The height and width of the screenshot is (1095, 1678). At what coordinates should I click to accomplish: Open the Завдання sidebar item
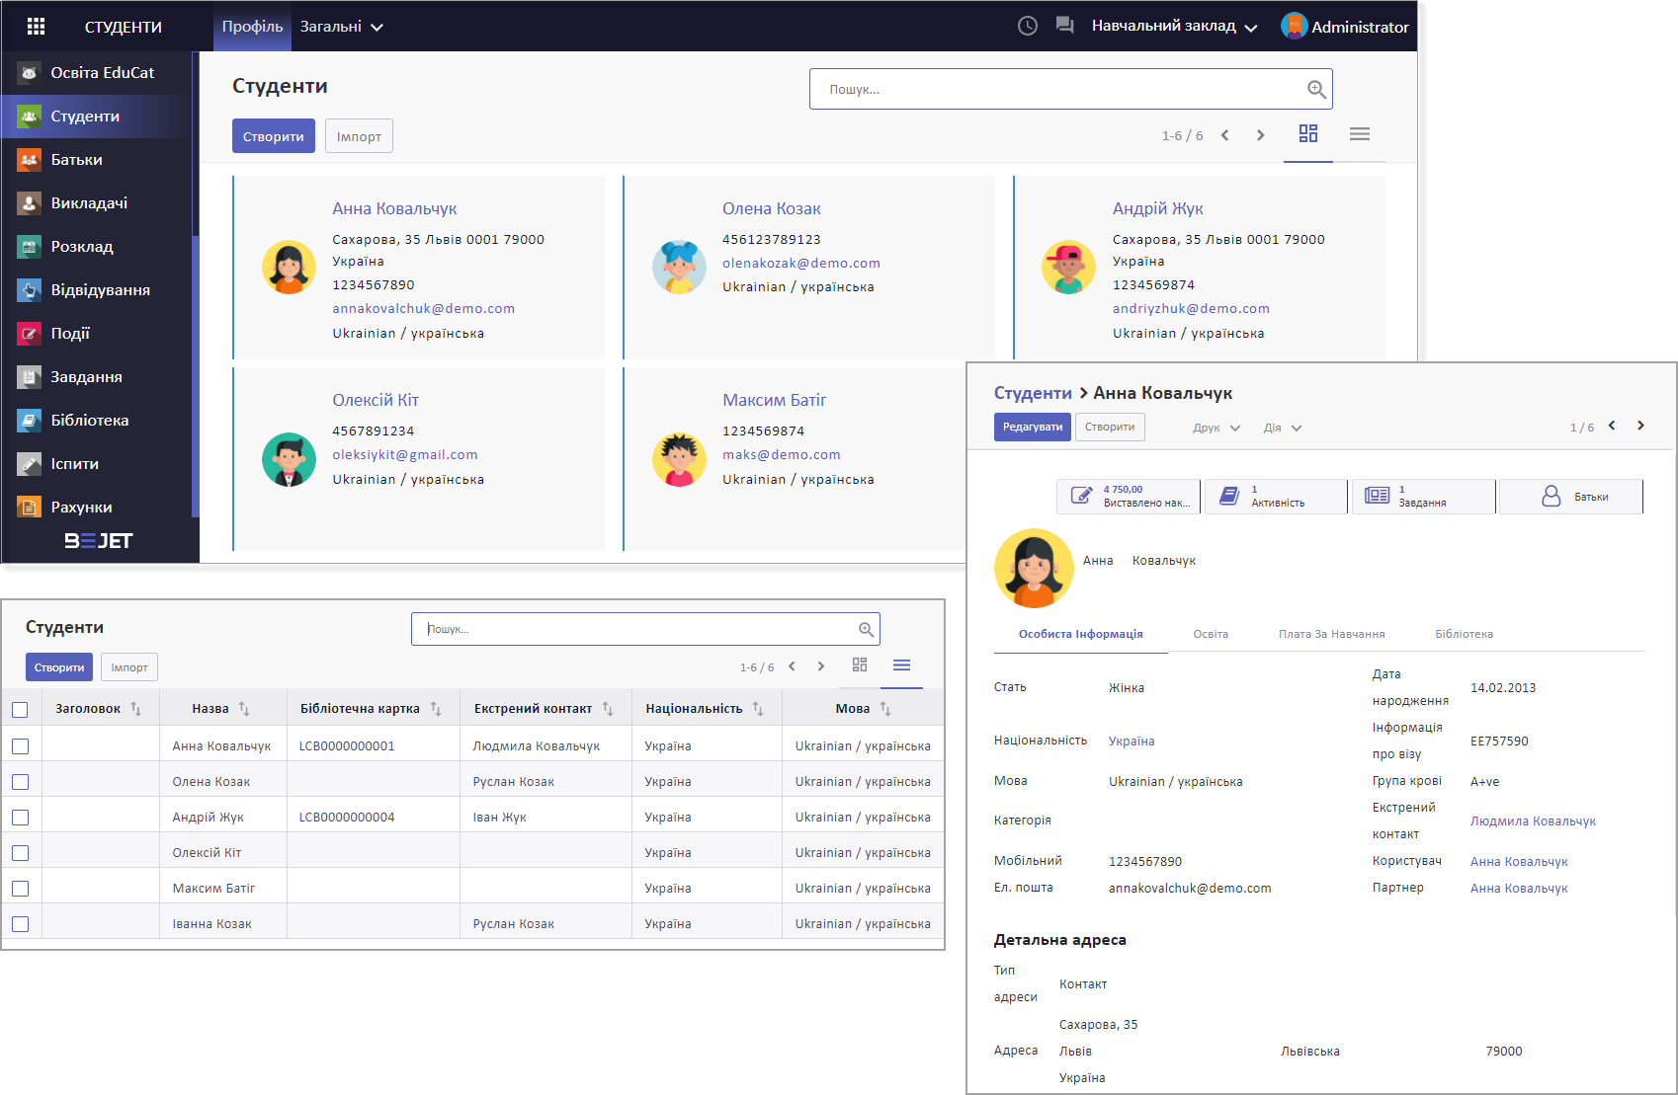pos(97,377)
